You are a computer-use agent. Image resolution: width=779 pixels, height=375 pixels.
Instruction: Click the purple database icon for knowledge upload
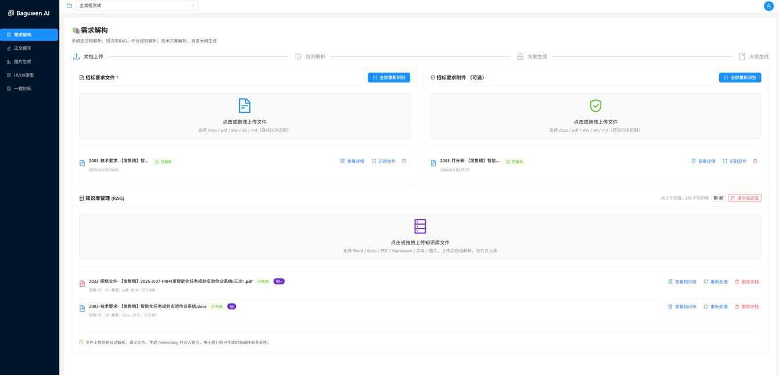pos(420,226)
